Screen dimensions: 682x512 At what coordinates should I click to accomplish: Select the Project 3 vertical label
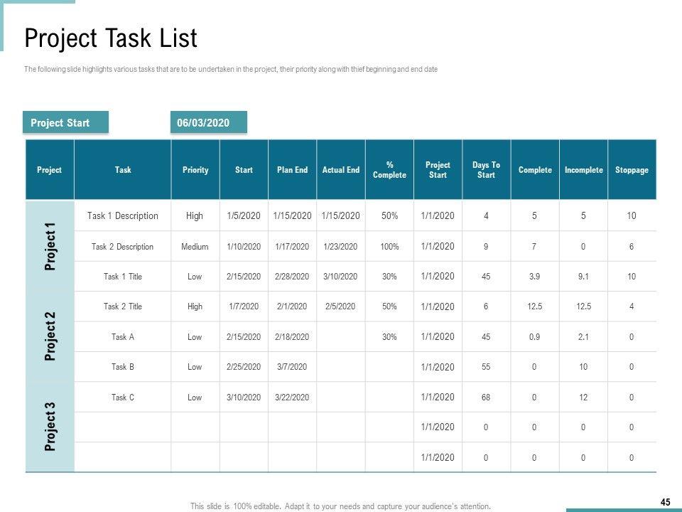50,426
